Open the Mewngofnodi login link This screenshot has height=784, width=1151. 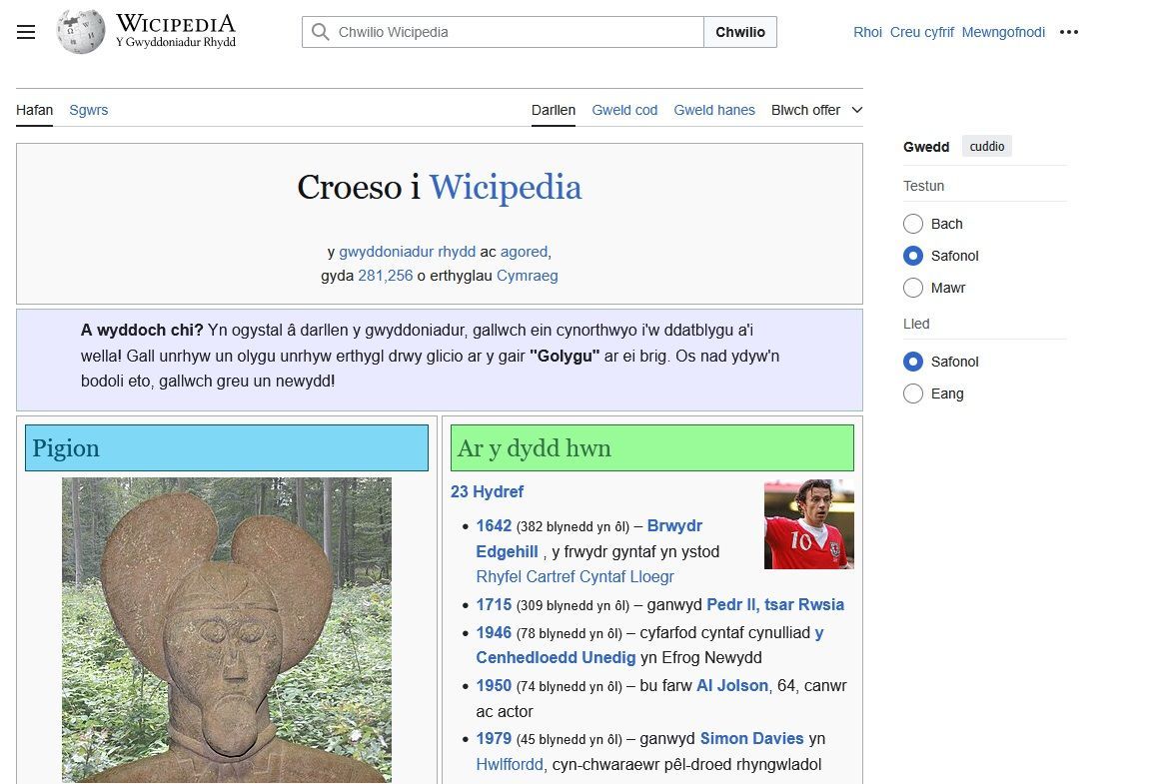[1003, 32]
